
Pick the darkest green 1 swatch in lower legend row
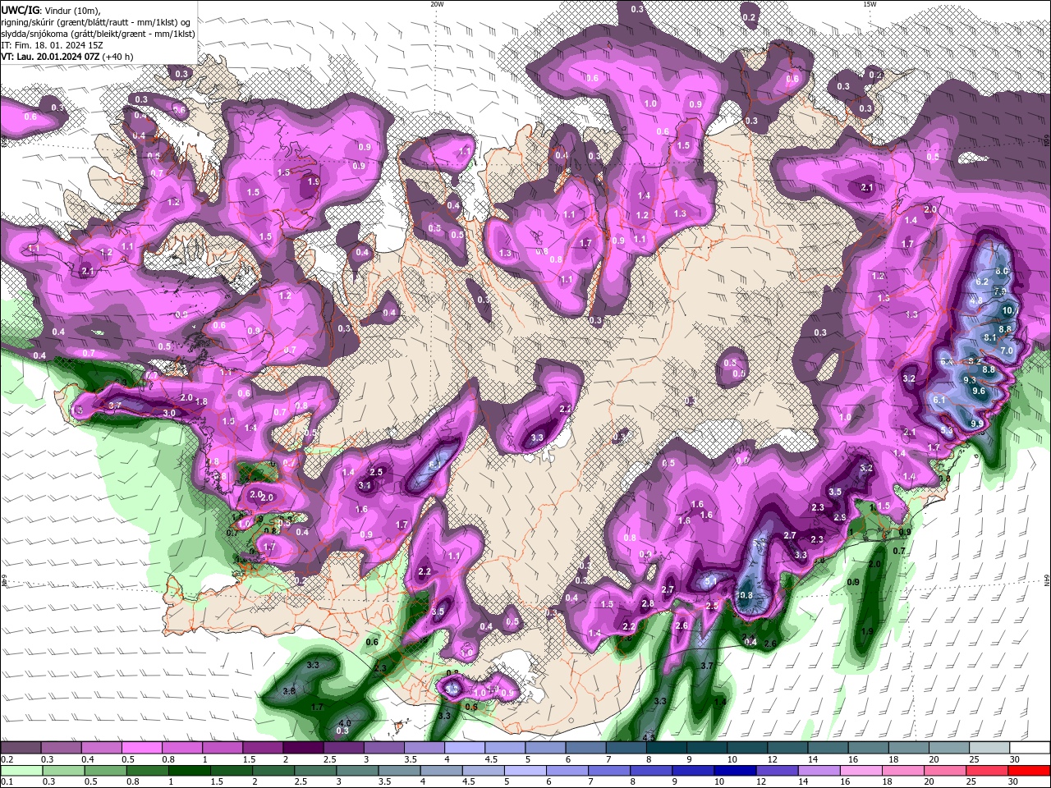pyautogui.click(x=190, y=771)
